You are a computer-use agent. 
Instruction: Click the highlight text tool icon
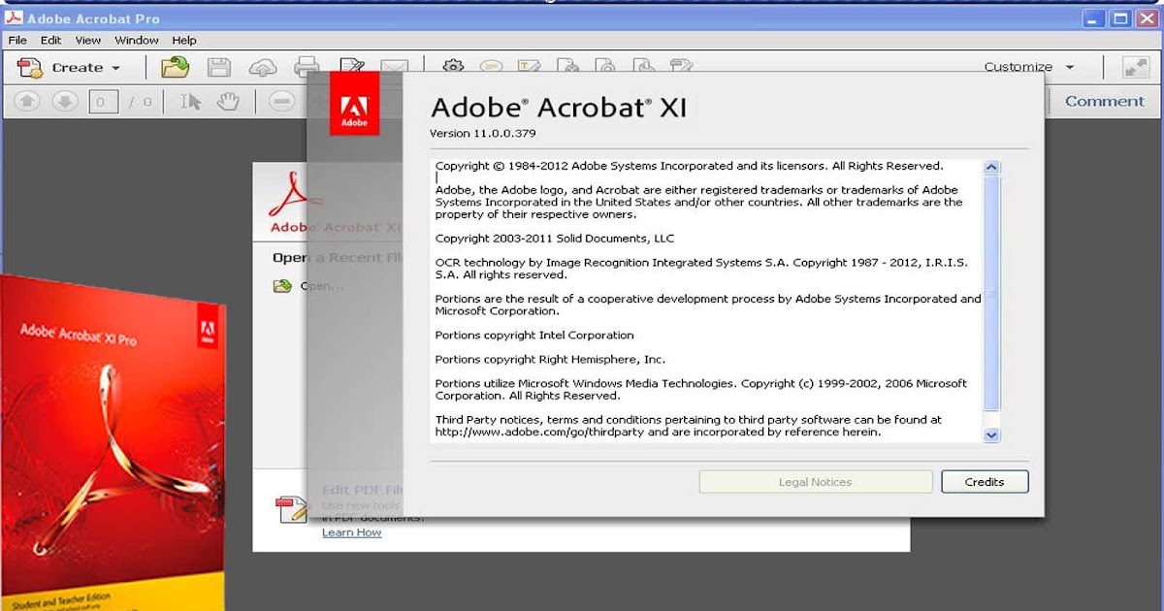click(529, 66)
